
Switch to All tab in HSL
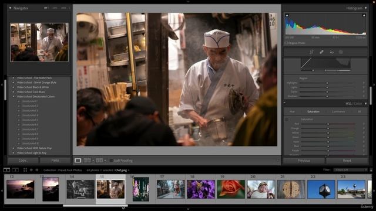(x=360, y=111)
